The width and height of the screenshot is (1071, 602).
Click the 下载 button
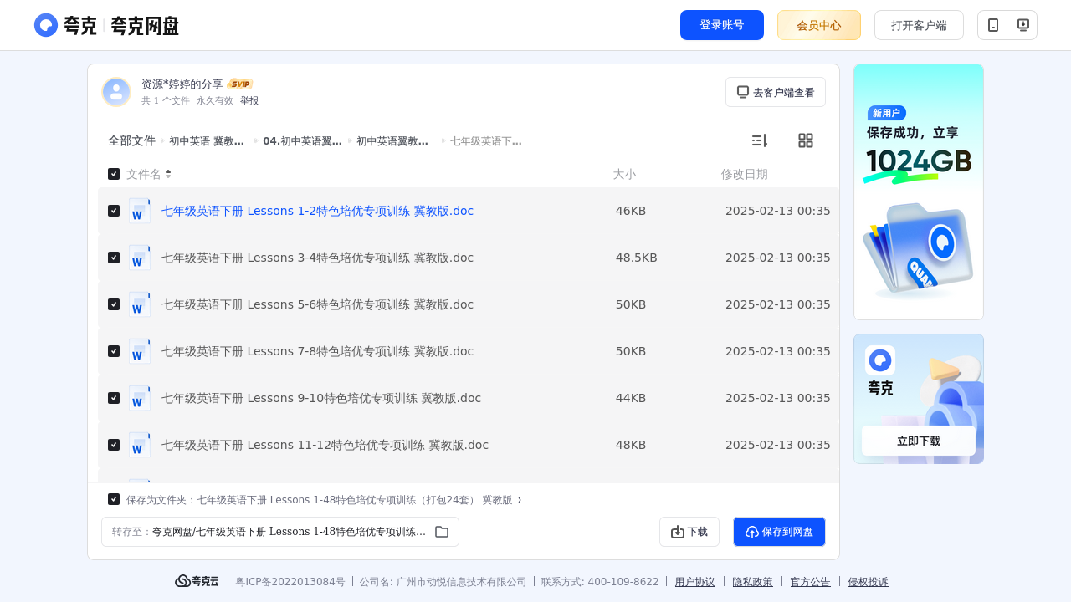(x=689, y=532)
